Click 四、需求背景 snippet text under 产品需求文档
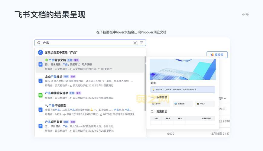 [53, 64]
